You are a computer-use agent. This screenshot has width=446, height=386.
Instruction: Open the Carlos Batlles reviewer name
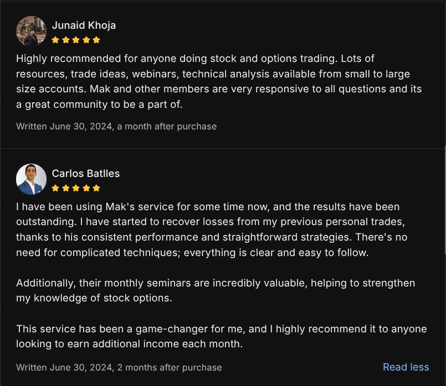coord(86,174)
